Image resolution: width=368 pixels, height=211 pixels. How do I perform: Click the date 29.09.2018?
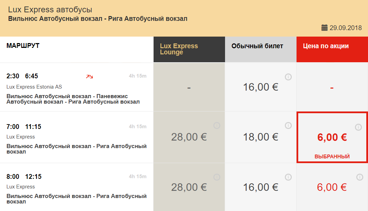(345, 28)
